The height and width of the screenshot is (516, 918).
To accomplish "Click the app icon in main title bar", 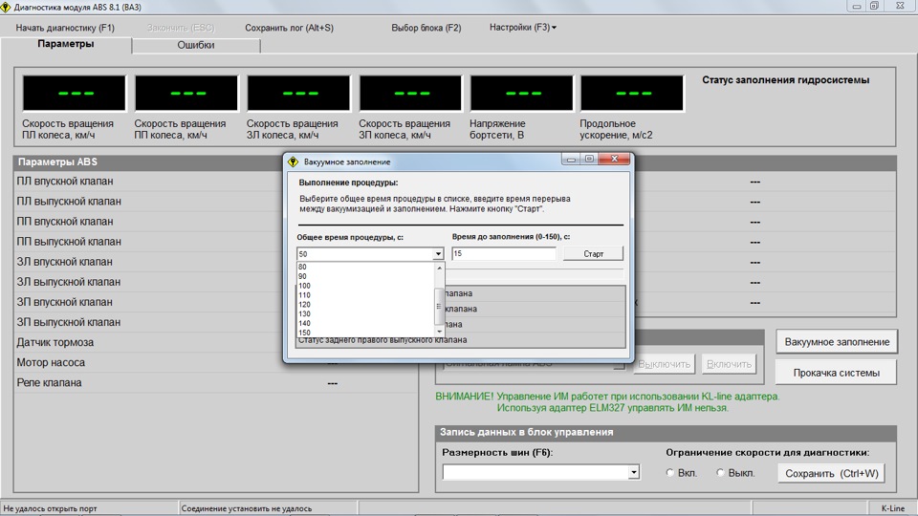I will 6,7.
